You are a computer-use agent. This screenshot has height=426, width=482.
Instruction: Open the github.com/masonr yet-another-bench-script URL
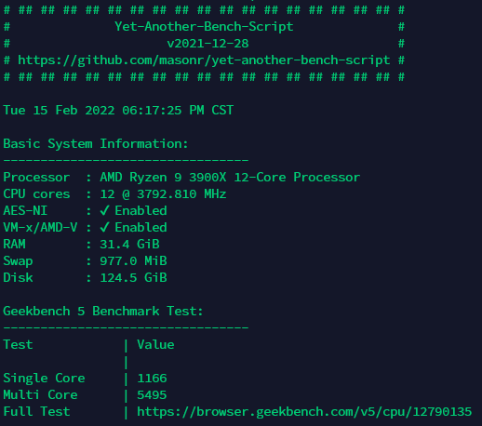[x=204, y=60]
